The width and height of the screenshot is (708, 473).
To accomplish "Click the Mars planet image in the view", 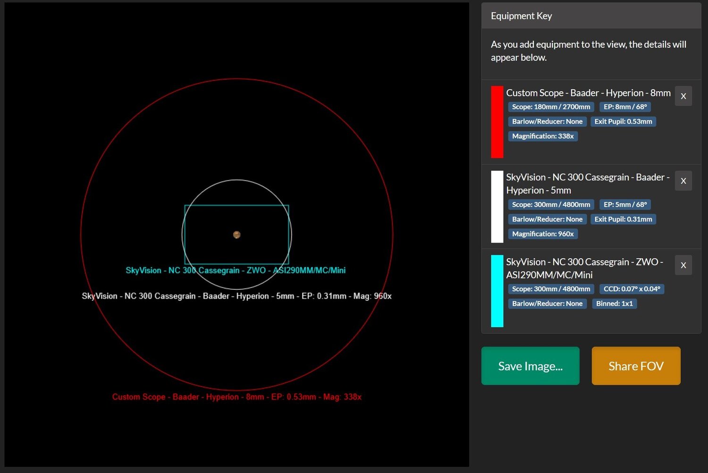I will coord(237,235).
